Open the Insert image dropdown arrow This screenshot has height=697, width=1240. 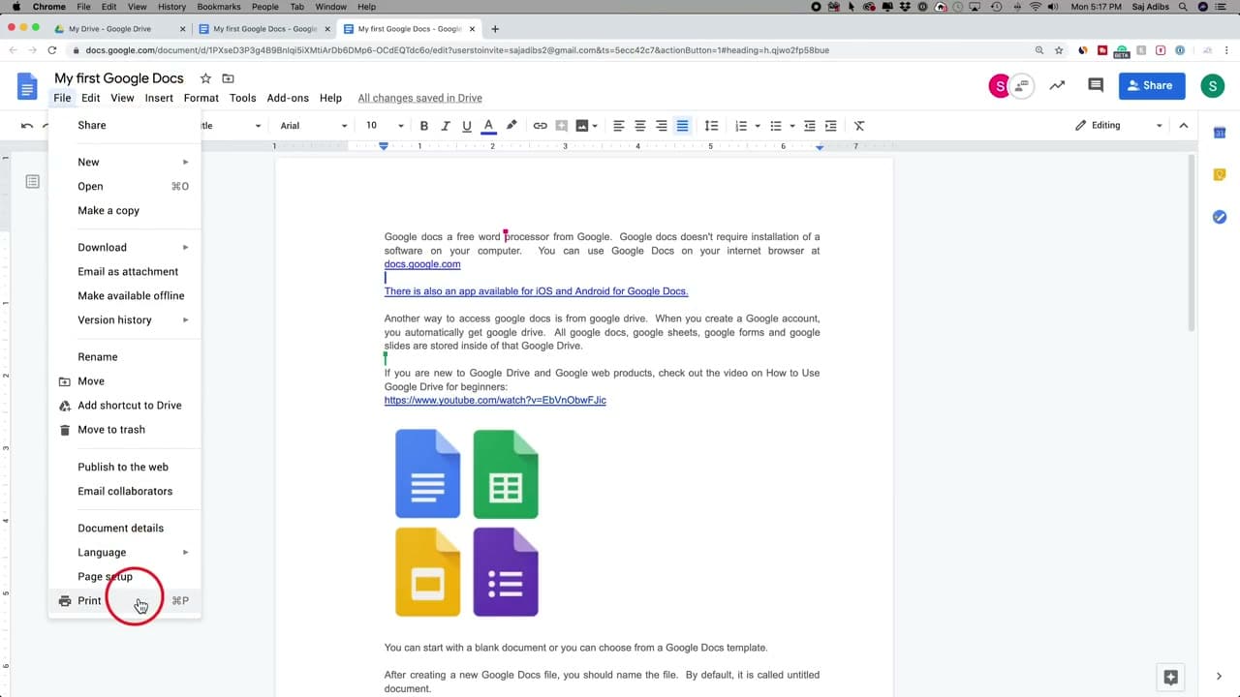[x=594, y=126]
